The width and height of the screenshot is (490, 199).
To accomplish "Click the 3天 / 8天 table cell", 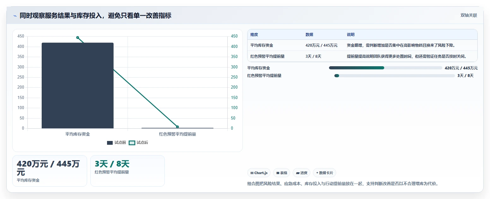I will click(313, 56).
